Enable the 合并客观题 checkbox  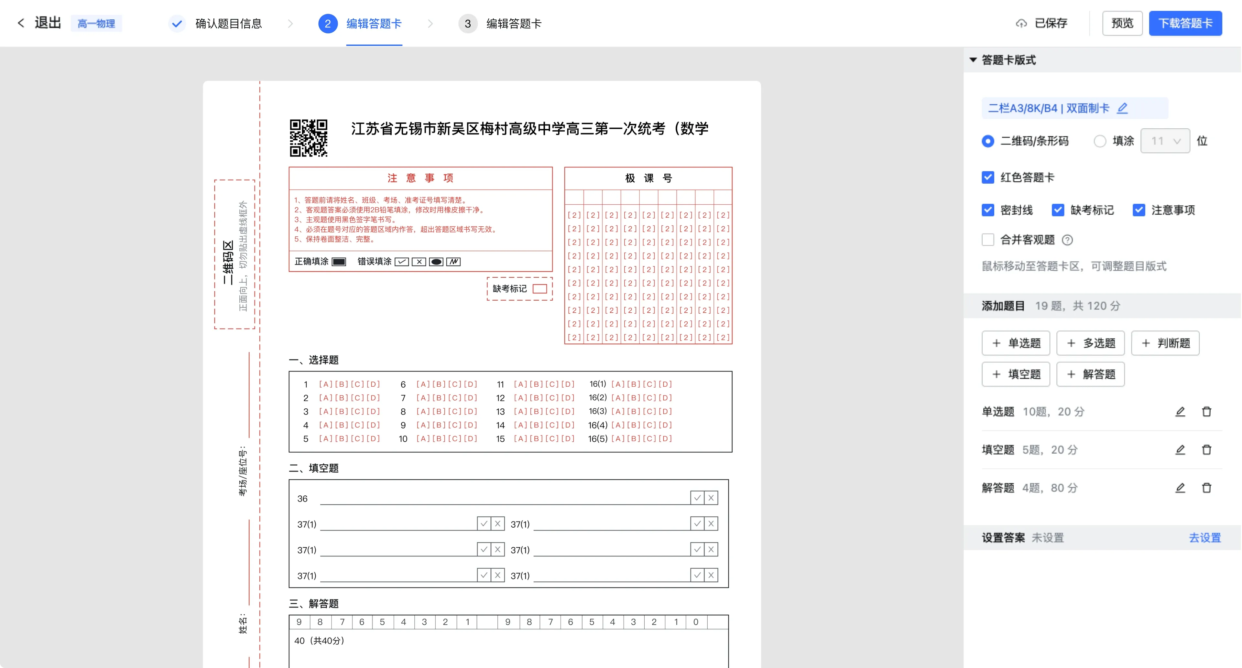tap(988, 240)
